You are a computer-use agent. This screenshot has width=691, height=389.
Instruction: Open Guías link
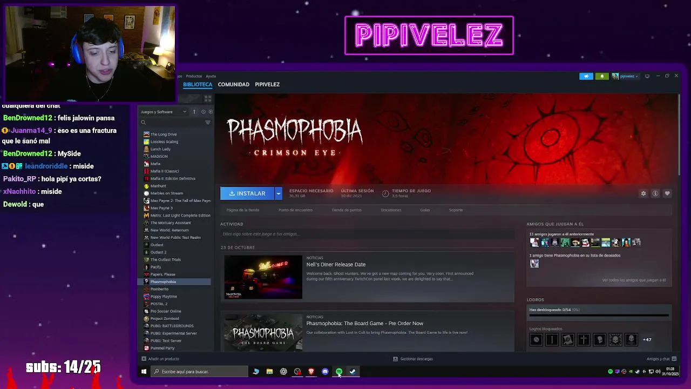pyautogui.click(x=425, y=210)
